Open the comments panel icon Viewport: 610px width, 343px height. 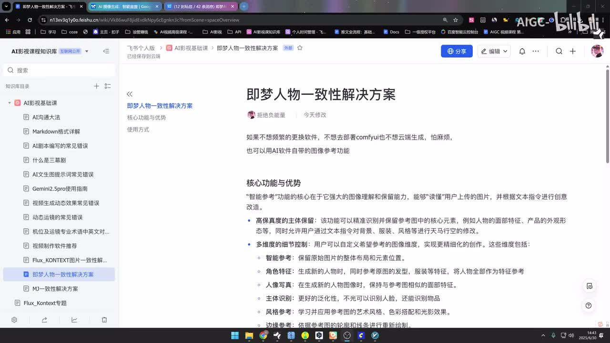click(589, 286)
